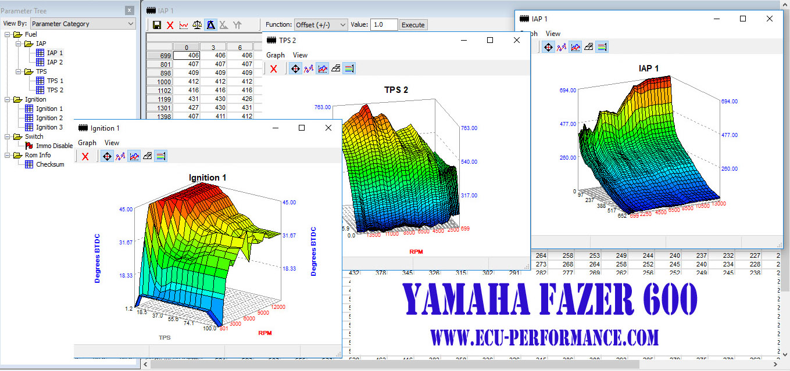Collapse the Ignition folder node
The image size is (790, 371).
coord(7,99)
